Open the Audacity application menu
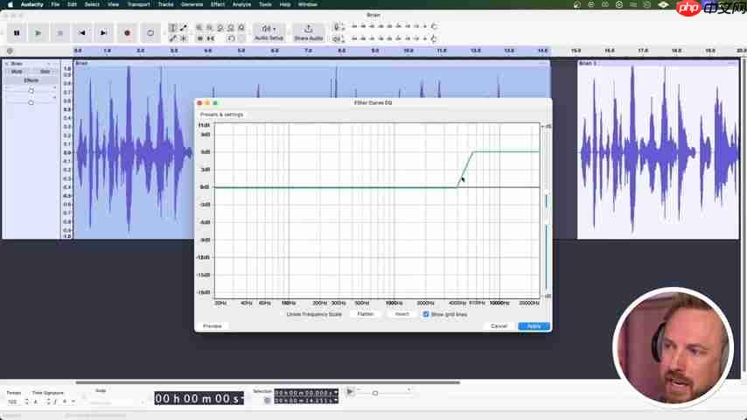Viewport: 747px width, 420px height. [31, 4]
